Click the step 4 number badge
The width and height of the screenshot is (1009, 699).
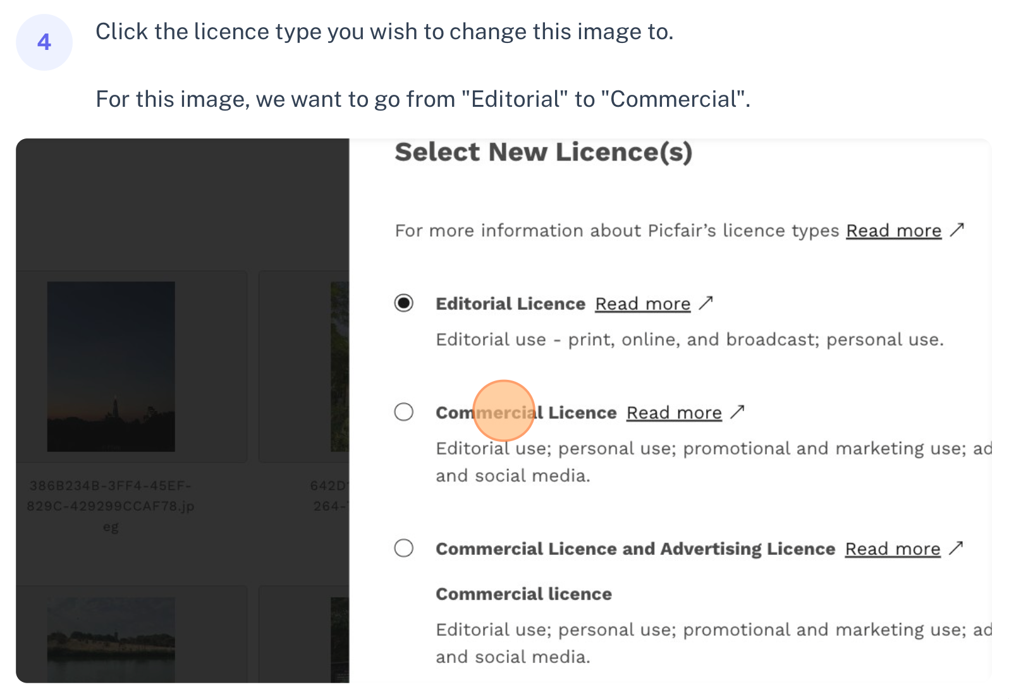pos(44,42)
